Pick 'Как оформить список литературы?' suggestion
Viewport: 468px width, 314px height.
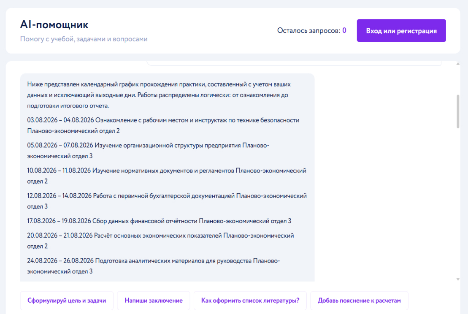[x=250, y=300]
